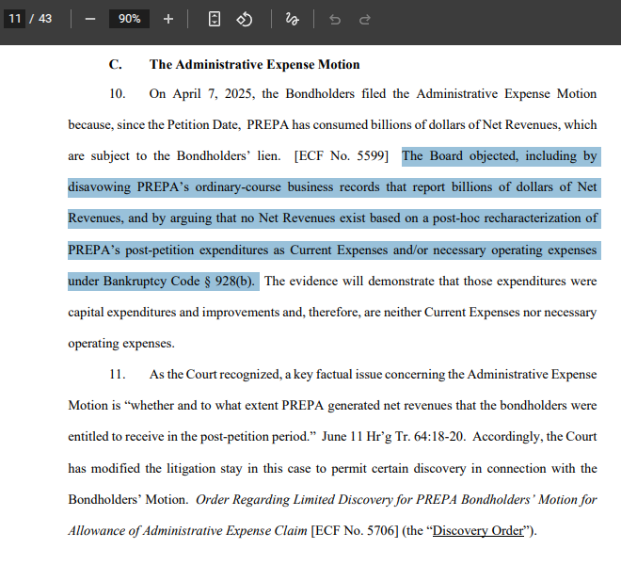Screen dimensions: 621x565
Task: Click paragraph number "10."
Action: pos(118,94)
